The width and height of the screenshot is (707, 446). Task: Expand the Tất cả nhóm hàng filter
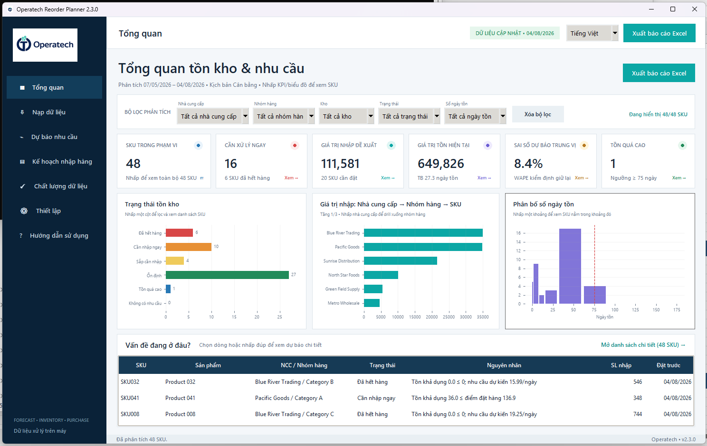pyautogui.click(x=284, y=116)
